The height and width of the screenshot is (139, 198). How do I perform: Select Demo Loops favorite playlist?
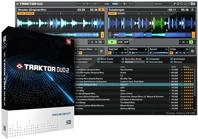click(x=107, y=62)
